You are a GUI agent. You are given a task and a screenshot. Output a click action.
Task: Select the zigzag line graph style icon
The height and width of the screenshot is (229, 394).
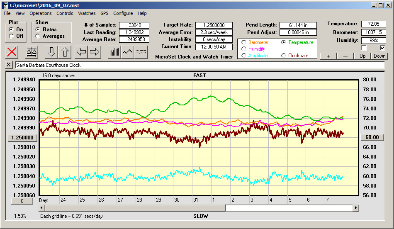click(x=128, y=52)
